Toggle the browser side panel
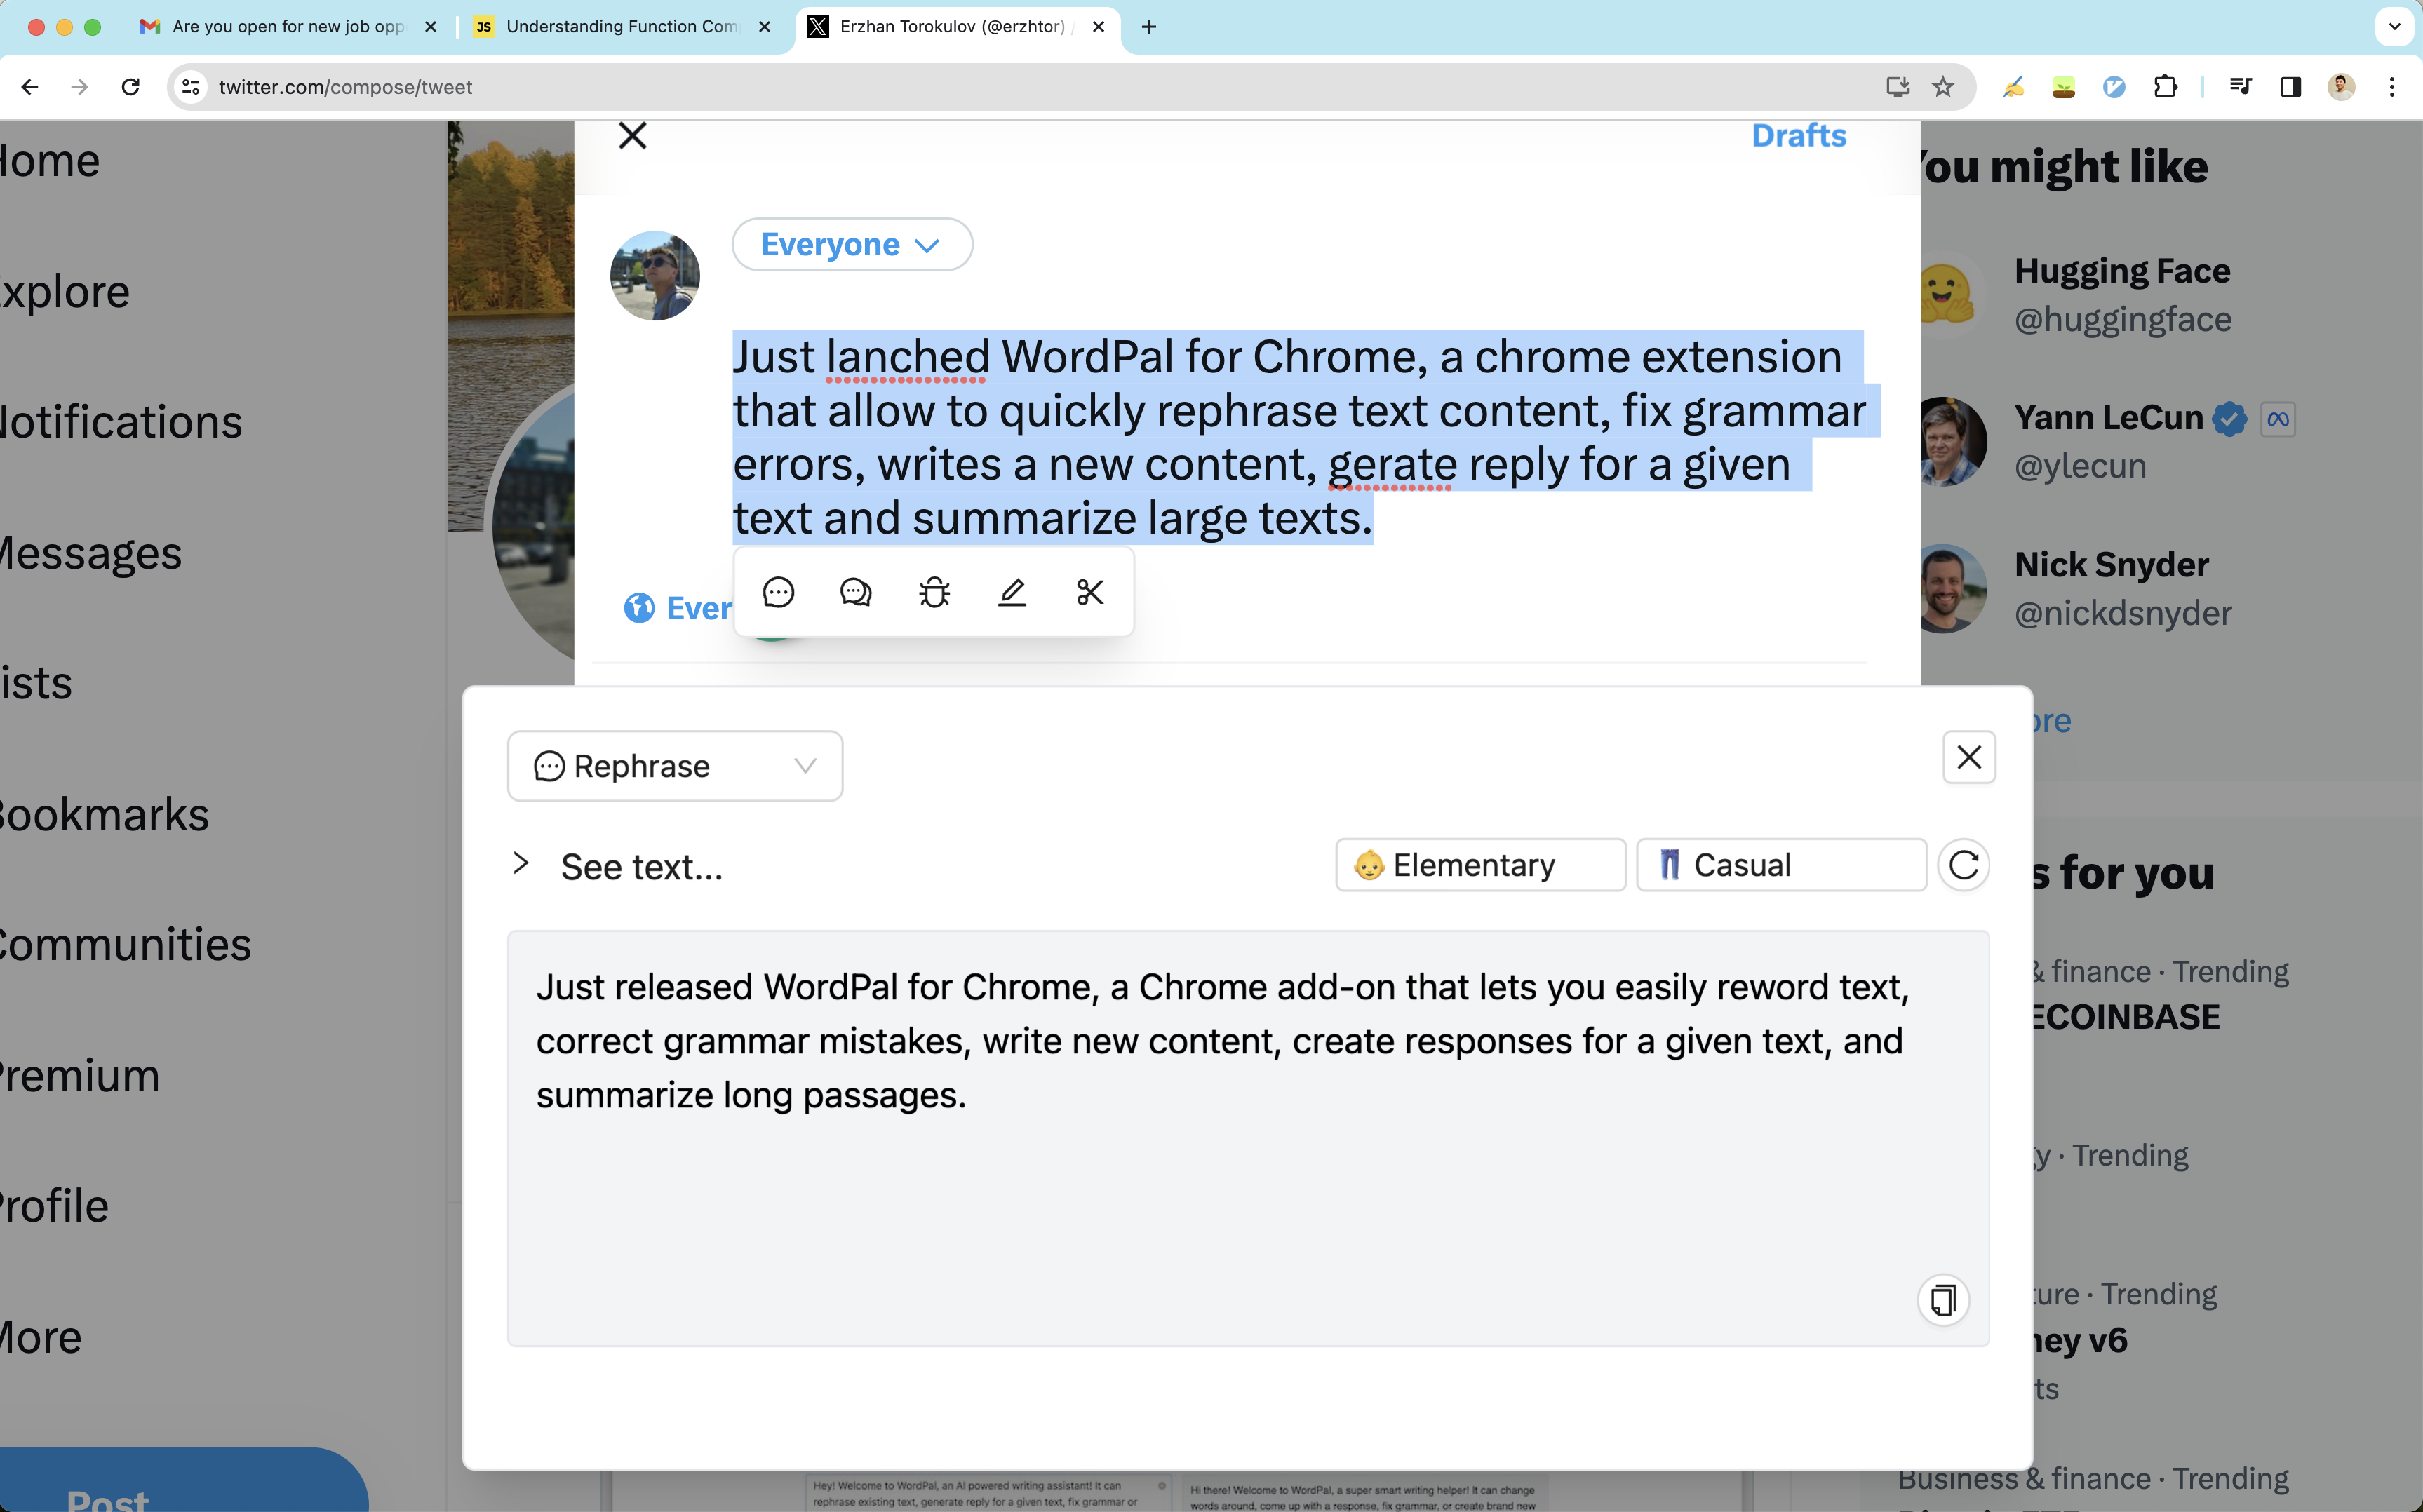This screenshot has height=1512, width=2423. 2291,87
